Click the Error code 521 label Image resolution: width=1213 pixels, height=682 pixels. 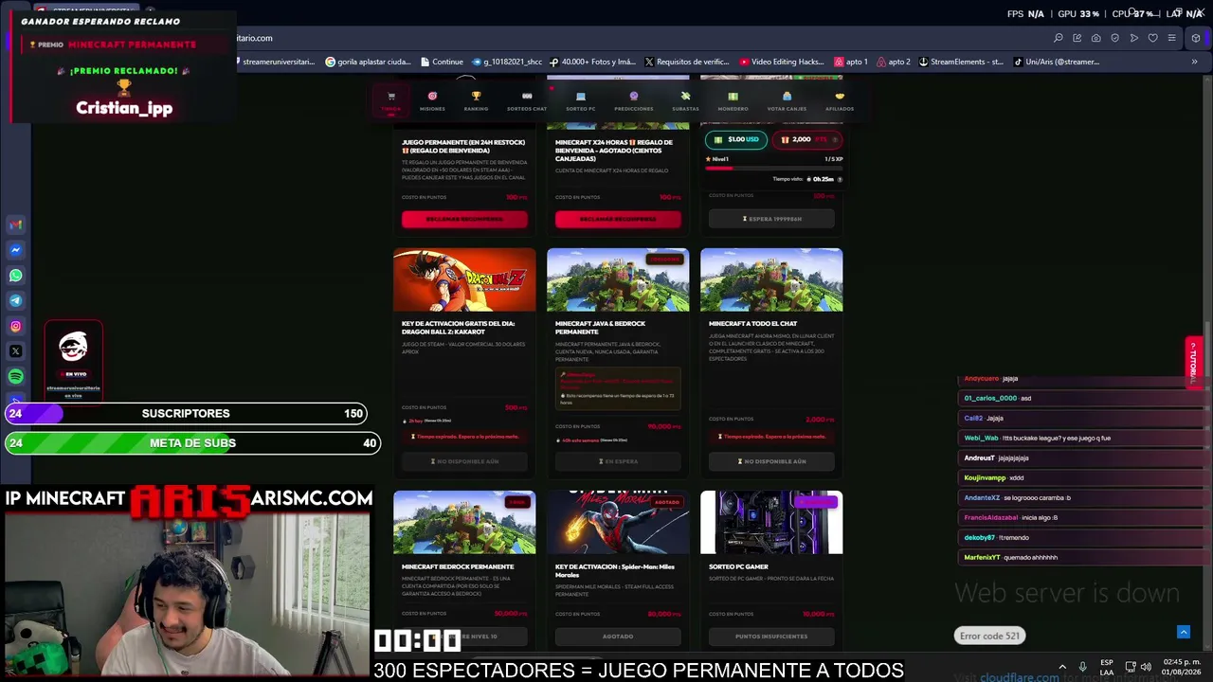click(989, 636)
